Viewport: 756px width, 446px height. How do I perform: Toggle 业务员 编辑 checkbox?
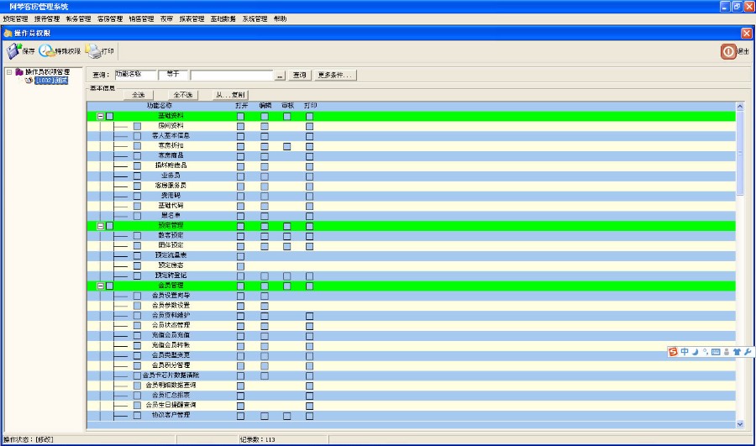point(265,176)
